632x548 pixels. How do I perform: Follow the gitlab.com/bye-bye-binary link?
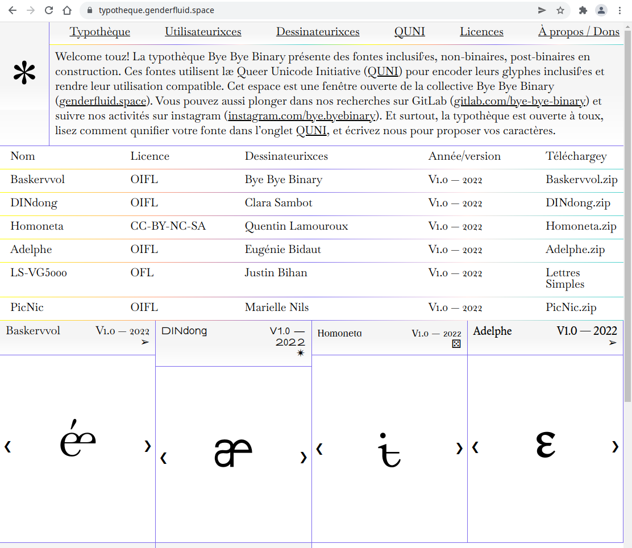(519, 102)
